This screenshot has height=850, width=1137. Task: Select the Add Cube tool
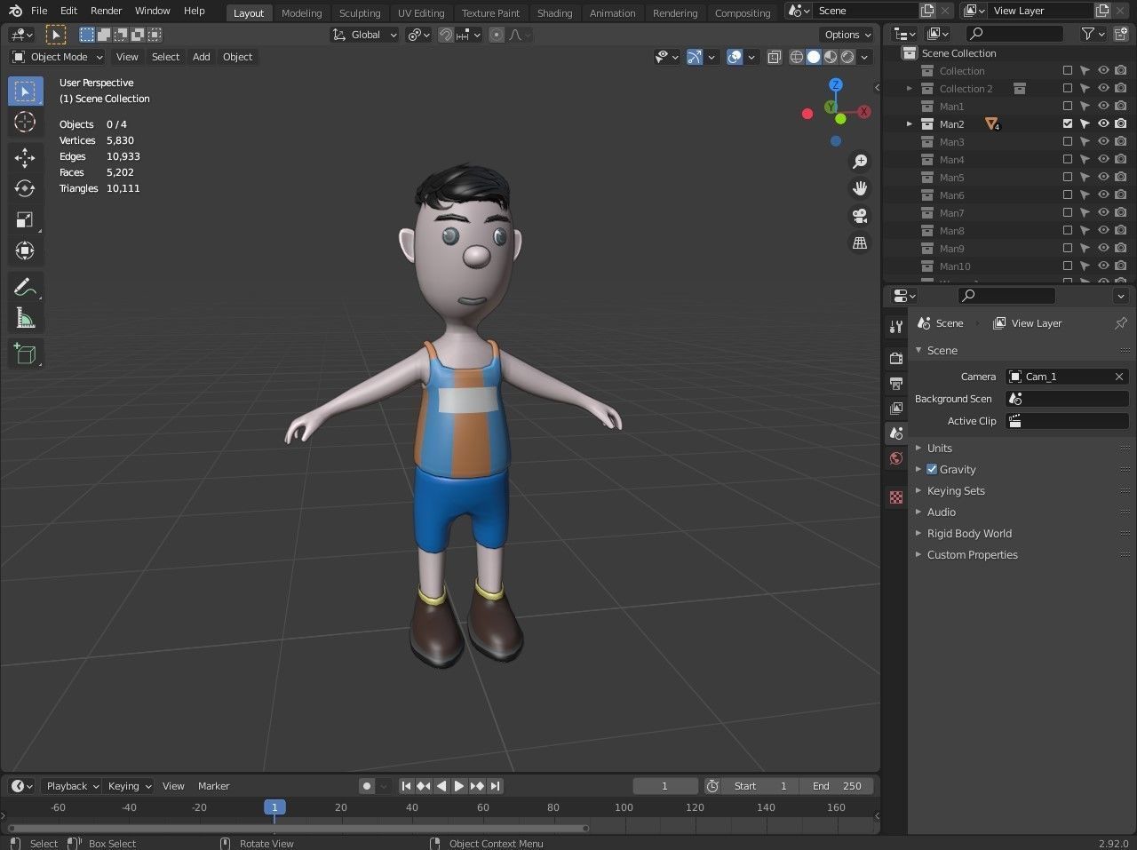click(x=25, y=354)
